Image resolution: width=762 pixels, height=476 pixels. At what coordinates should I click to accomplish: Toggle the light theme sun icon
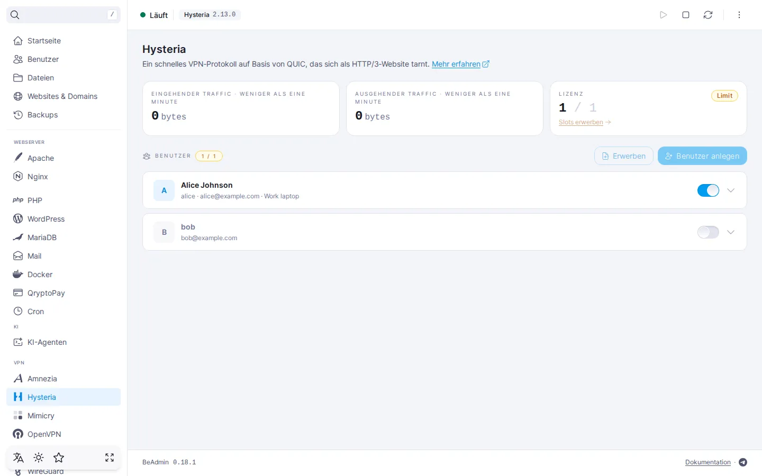[x=39, y=457]
